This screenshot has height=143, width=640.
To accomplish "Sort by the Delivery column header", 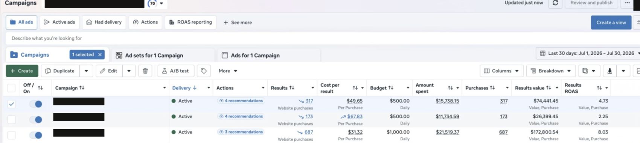I will (x=184, y=88).
